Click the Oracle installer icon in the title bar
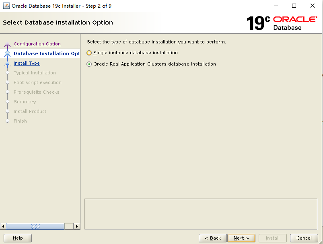 (6, 6)
